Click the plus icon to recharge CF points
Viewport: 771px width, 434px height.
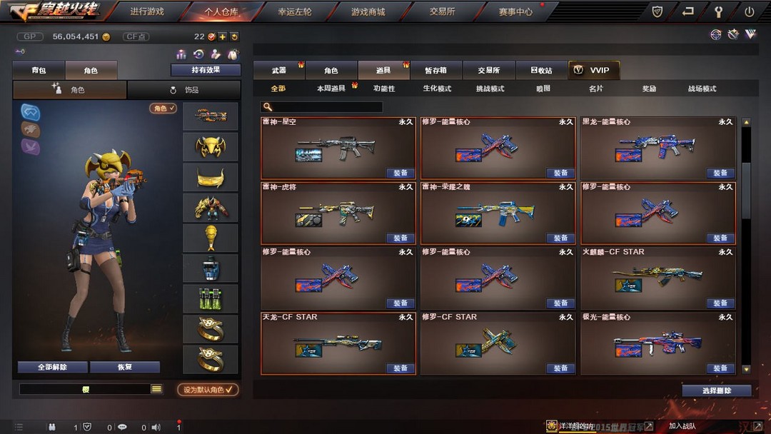223,37
